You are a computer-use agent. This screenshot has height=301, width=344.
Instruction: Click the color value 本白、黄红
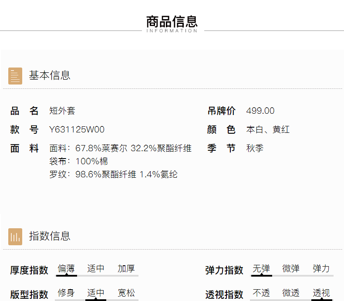268,130
